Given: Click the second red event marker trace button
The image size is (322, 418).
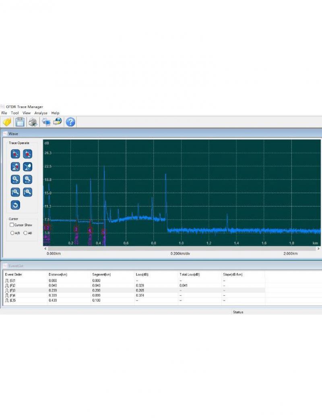Looking at the screenshot, I should 27,154.
